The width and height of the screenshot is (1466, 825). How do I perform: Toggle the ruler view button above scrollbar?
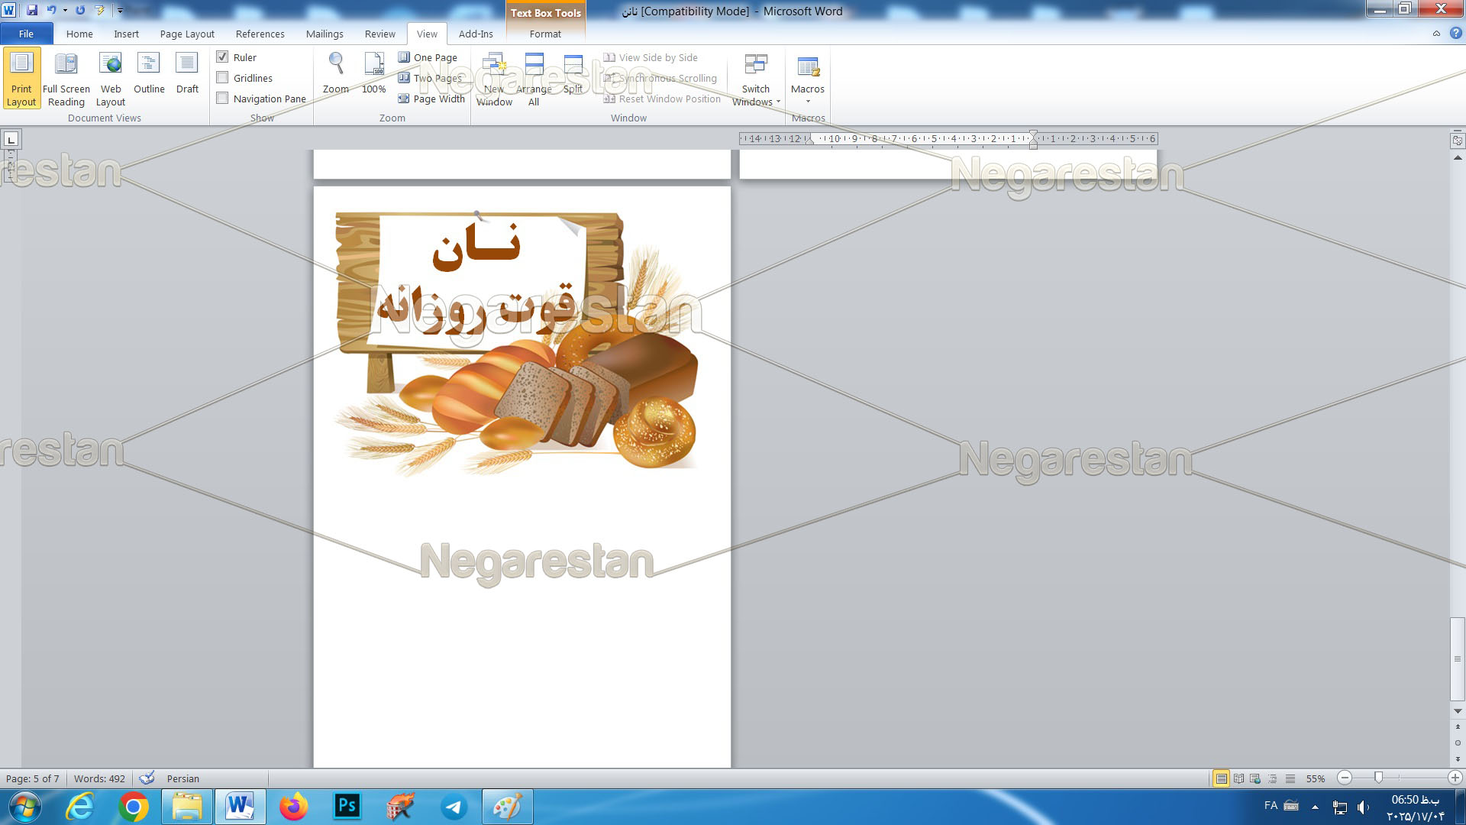click(x=1458, y=141)
